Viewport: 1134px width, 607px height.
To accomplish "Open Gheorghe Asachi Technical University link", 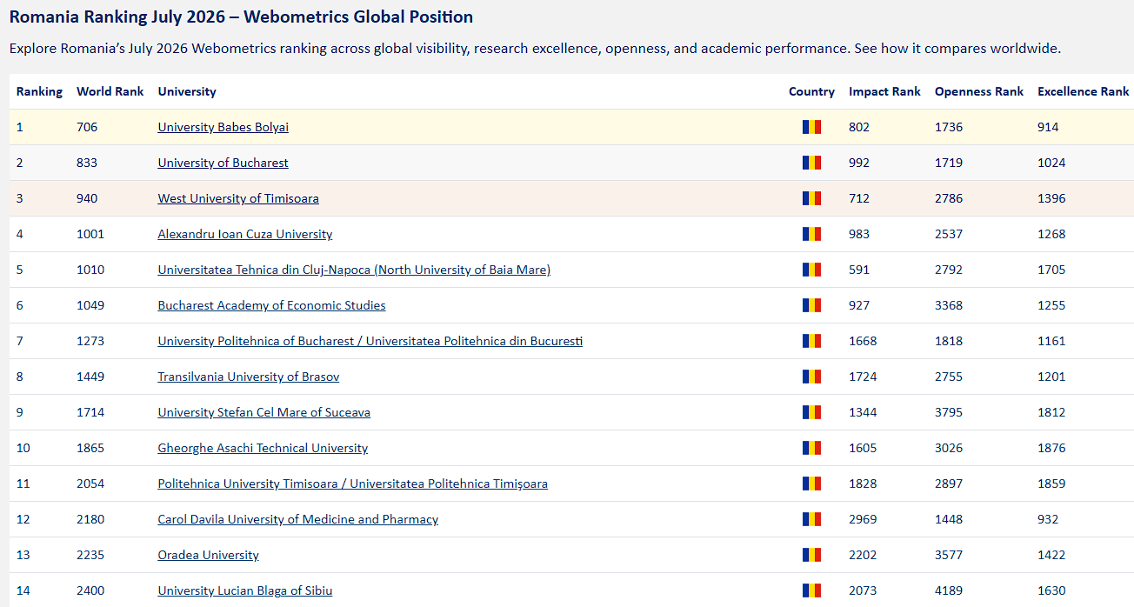I will click(x=263, y=448).
